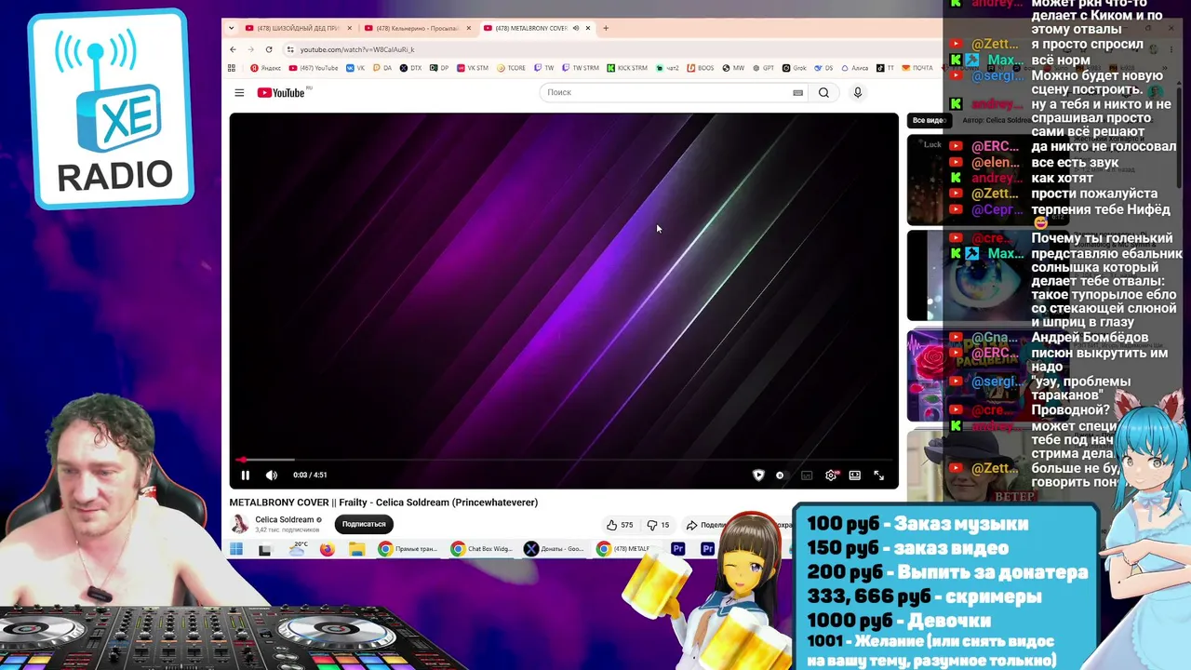Seek along the red video progress bar
The image size is (1191, 670).
(564, 460)
